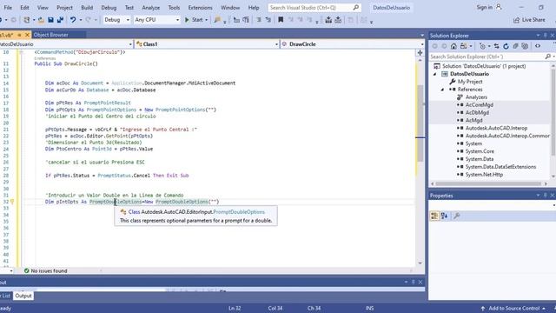This screenshot has width=556, height=313.
Task: Toggle auto-hide pin of Properties panel
Action: click(545, 196)
